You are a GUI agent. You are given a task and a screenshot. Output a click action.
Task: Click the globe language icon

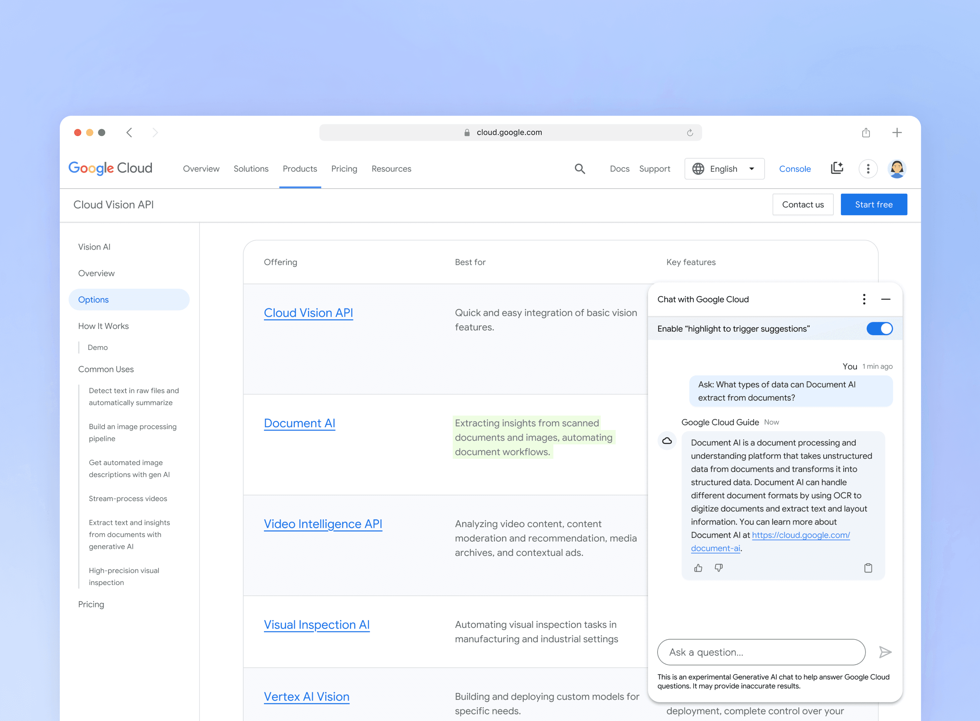(x=698, y=169)
